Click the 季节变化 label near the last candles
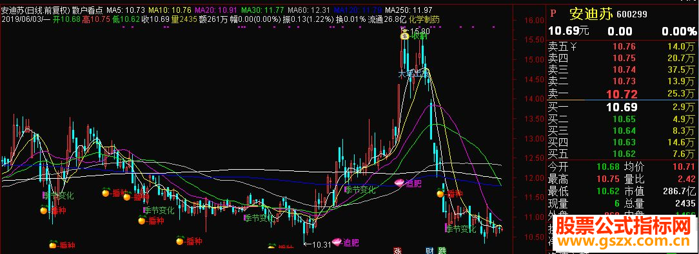The height and width of the screenshot is (254, 699). (x=461, y=229)
